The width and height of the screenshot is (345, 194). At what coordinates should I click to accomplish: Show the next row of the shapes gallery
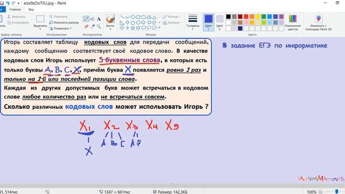pos(159,23)
